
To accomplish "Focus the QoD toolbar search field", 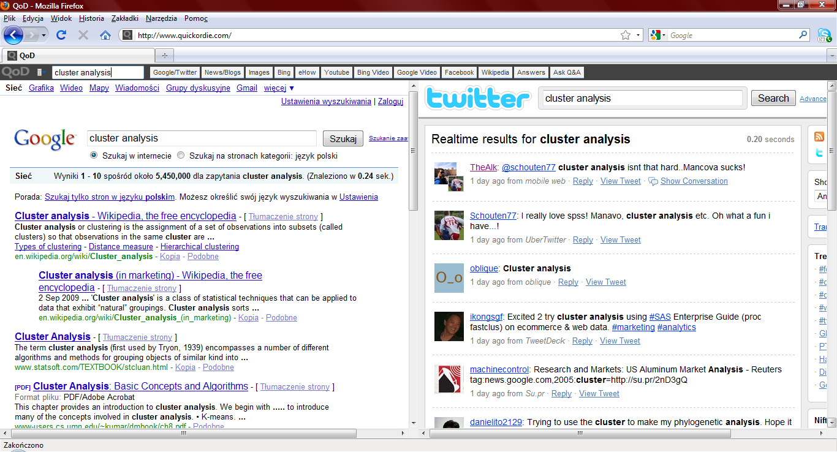I will point(98,72).
